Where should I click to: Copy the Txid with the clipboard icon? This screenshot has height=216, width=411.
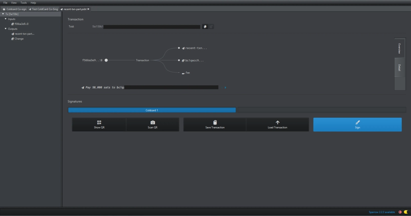point(205,27)
